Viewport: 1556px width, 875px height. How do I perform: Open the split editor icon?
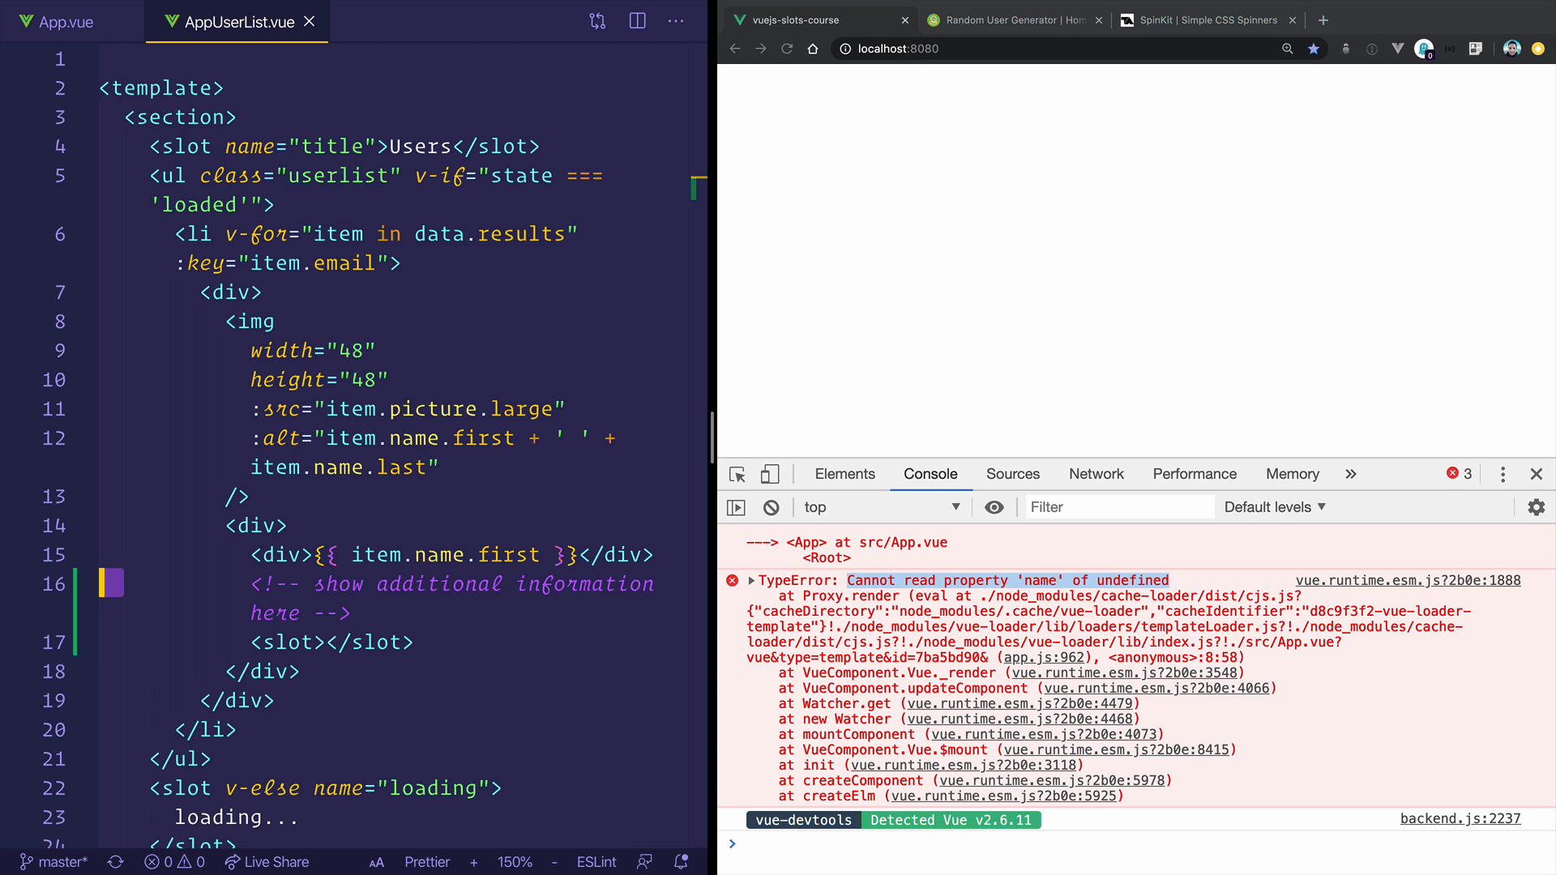point(638,21)
